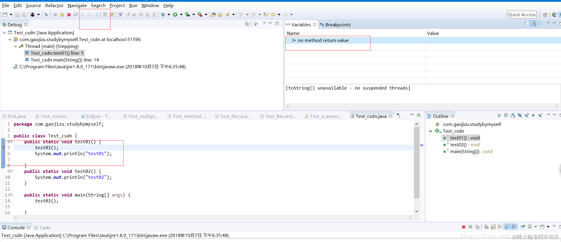The height and width of the screenshot is (242, 561).
Task: Click the Save toolbar icon
Action: [17, 14]
